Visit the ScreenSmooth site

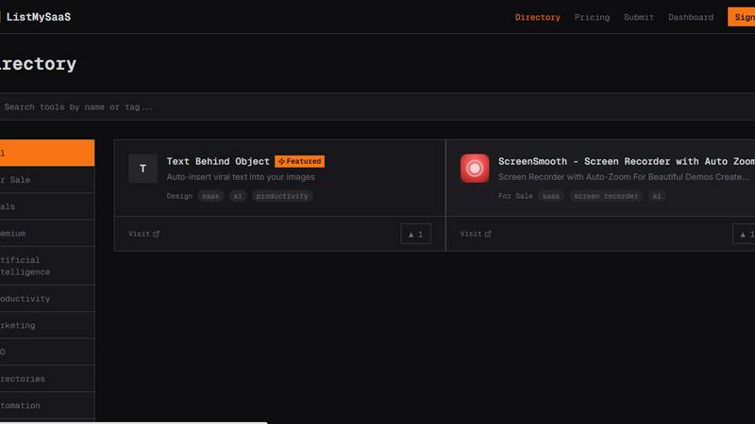point(476,234)
